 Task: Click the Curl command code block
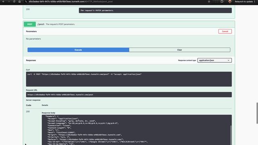(x=129, y=79)
